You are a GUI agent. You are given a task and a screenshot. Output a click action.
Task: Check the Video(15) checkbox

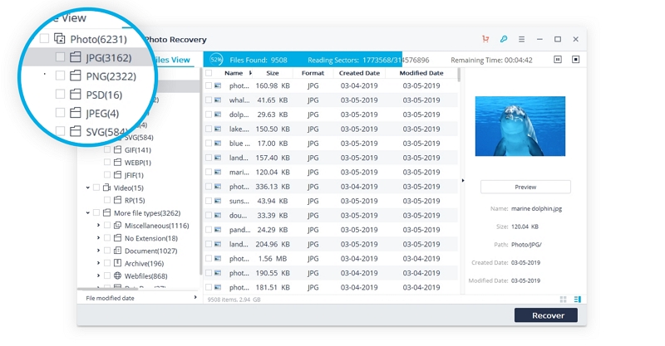pyautogui.click(x=96, y=188)
